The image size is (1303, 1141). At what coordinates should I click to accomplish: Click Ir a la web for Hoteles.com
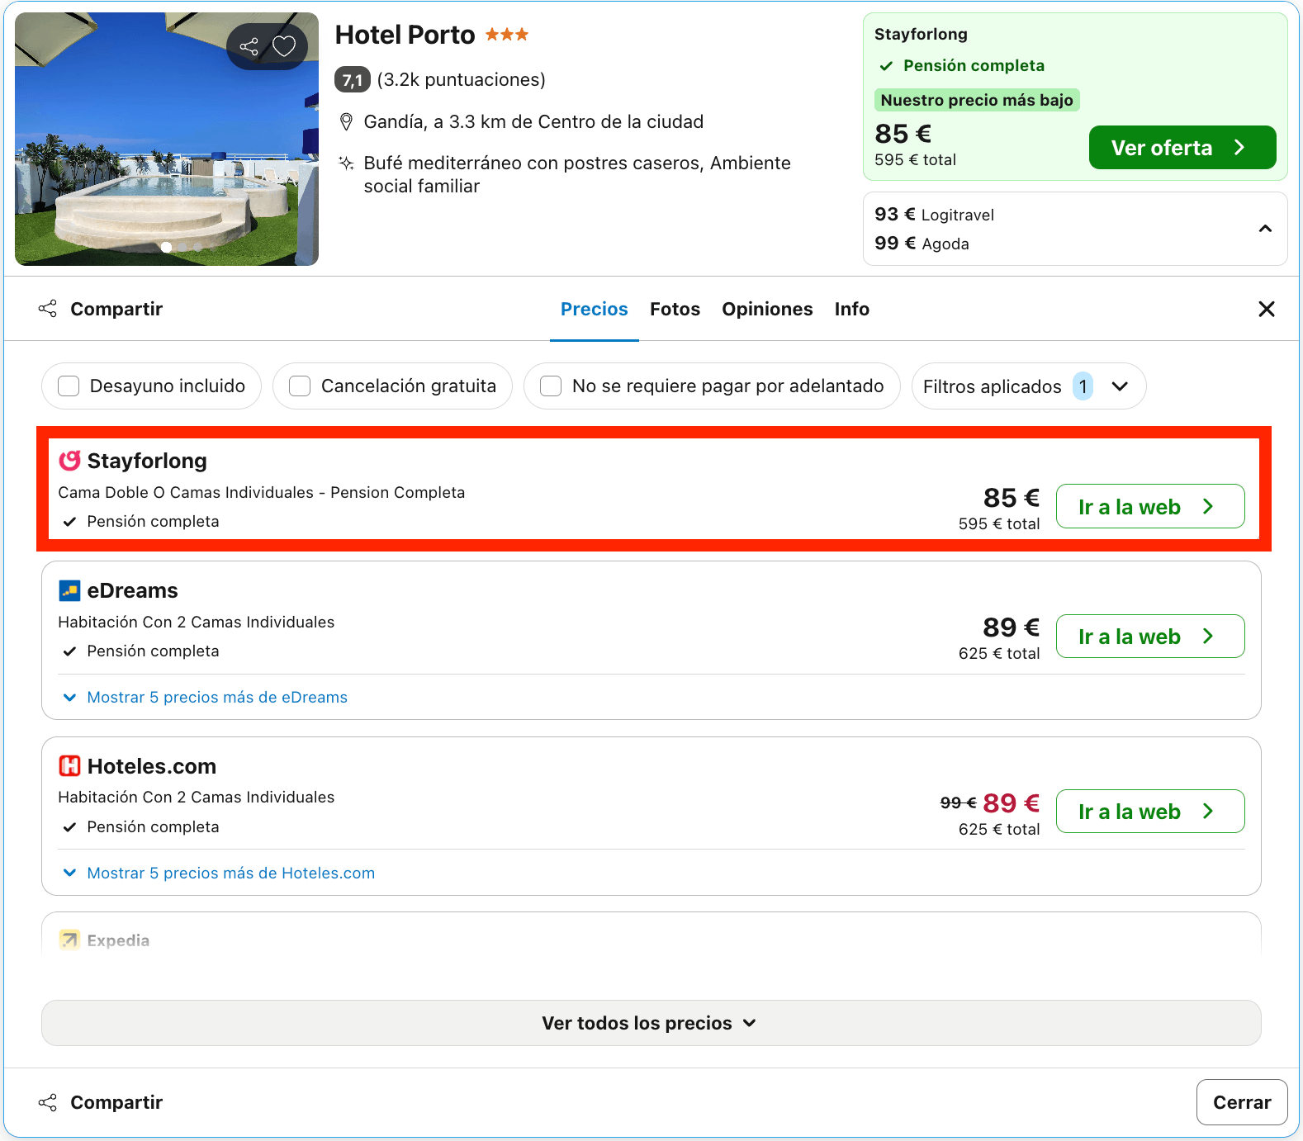coord(1150,812)
